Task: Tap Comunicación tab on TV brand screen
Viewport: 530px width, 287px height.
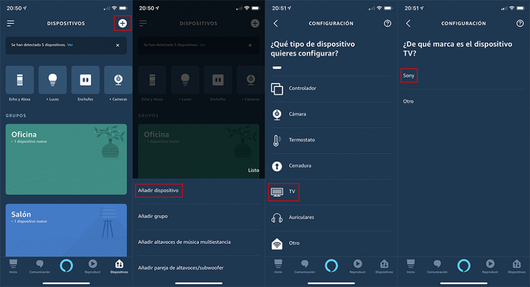Action: 437,266
